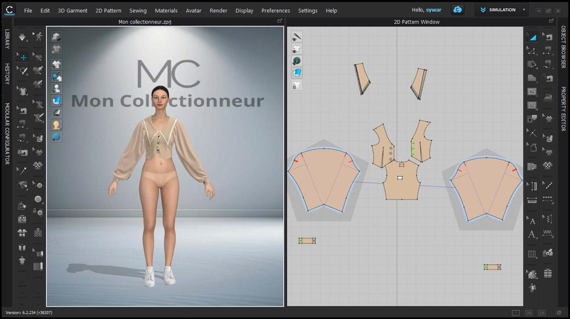Activate the Simulate down-arrow tool
The height and width of the screenshot is (319, 570).
pos(22,37)
